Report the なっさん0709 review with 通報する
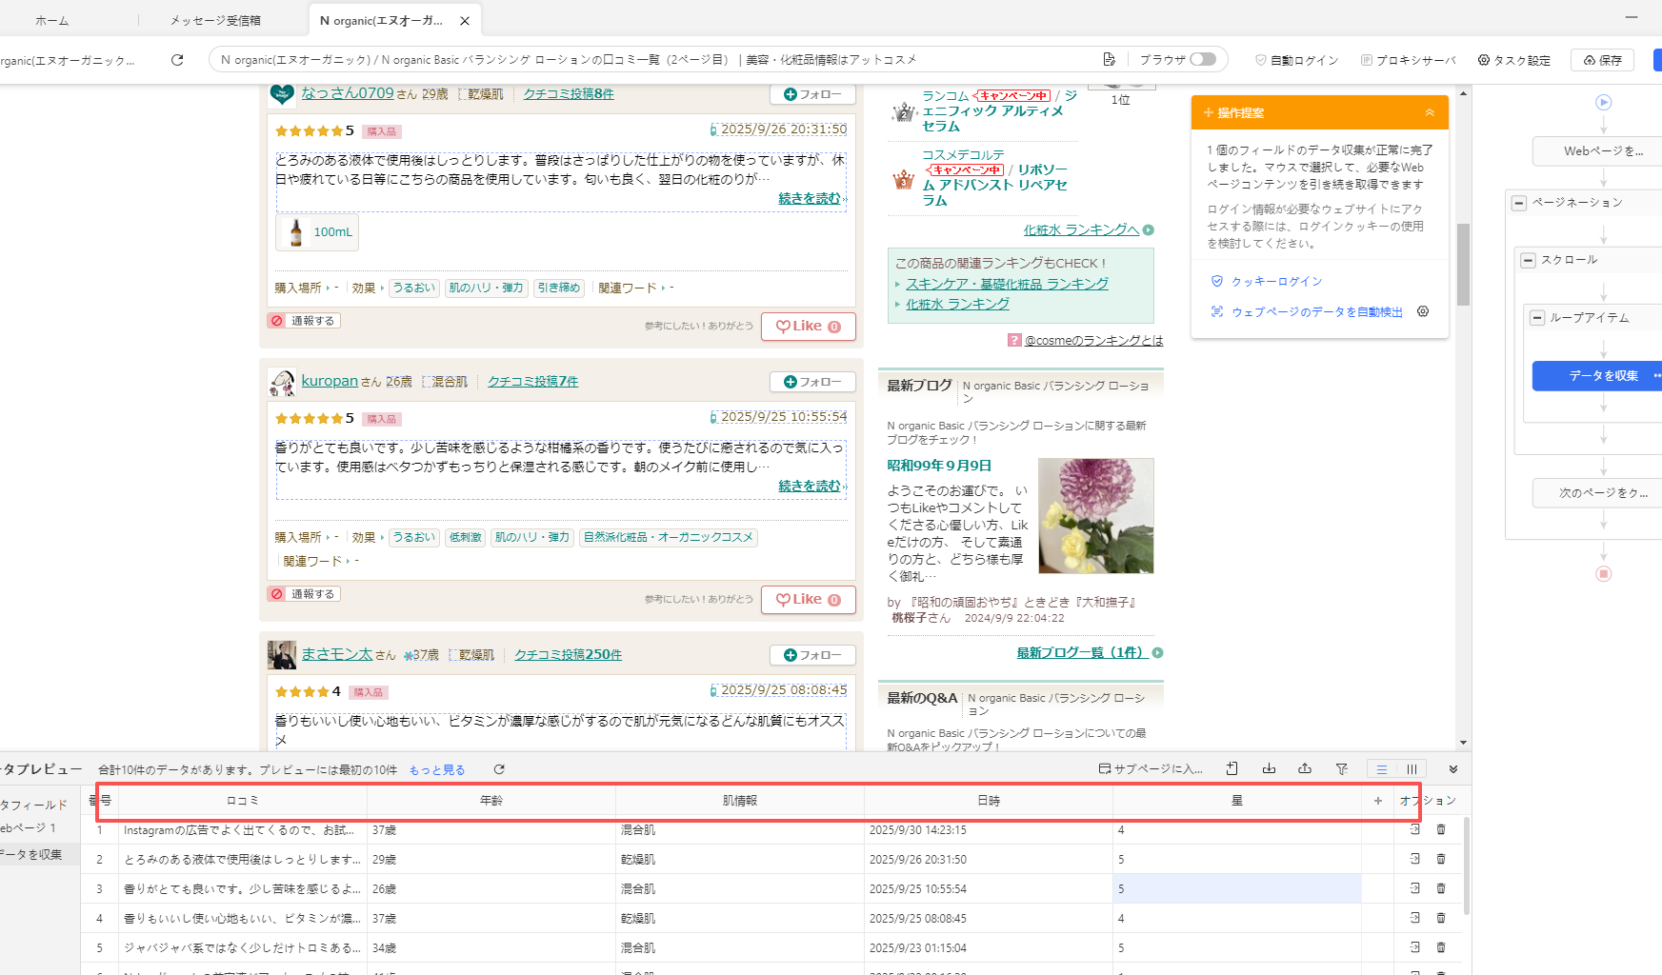The image size is (1662, 975). [304, 321]
